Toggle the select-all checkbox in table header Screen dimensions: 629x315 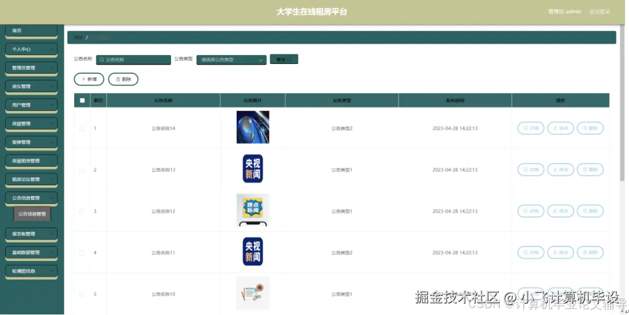pos(82,100)
